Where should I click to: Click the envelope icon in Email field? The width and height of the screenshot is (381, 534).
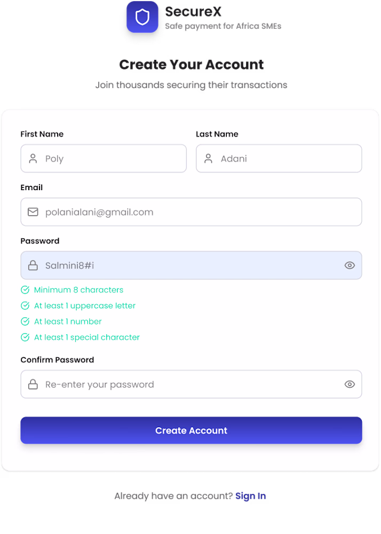tap(33, 212)
